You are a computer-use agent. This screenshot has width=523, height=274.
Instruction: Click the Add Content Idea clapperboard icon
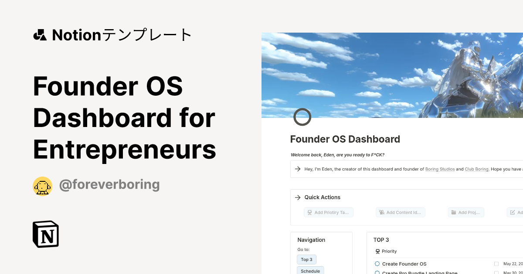point(381,212)
